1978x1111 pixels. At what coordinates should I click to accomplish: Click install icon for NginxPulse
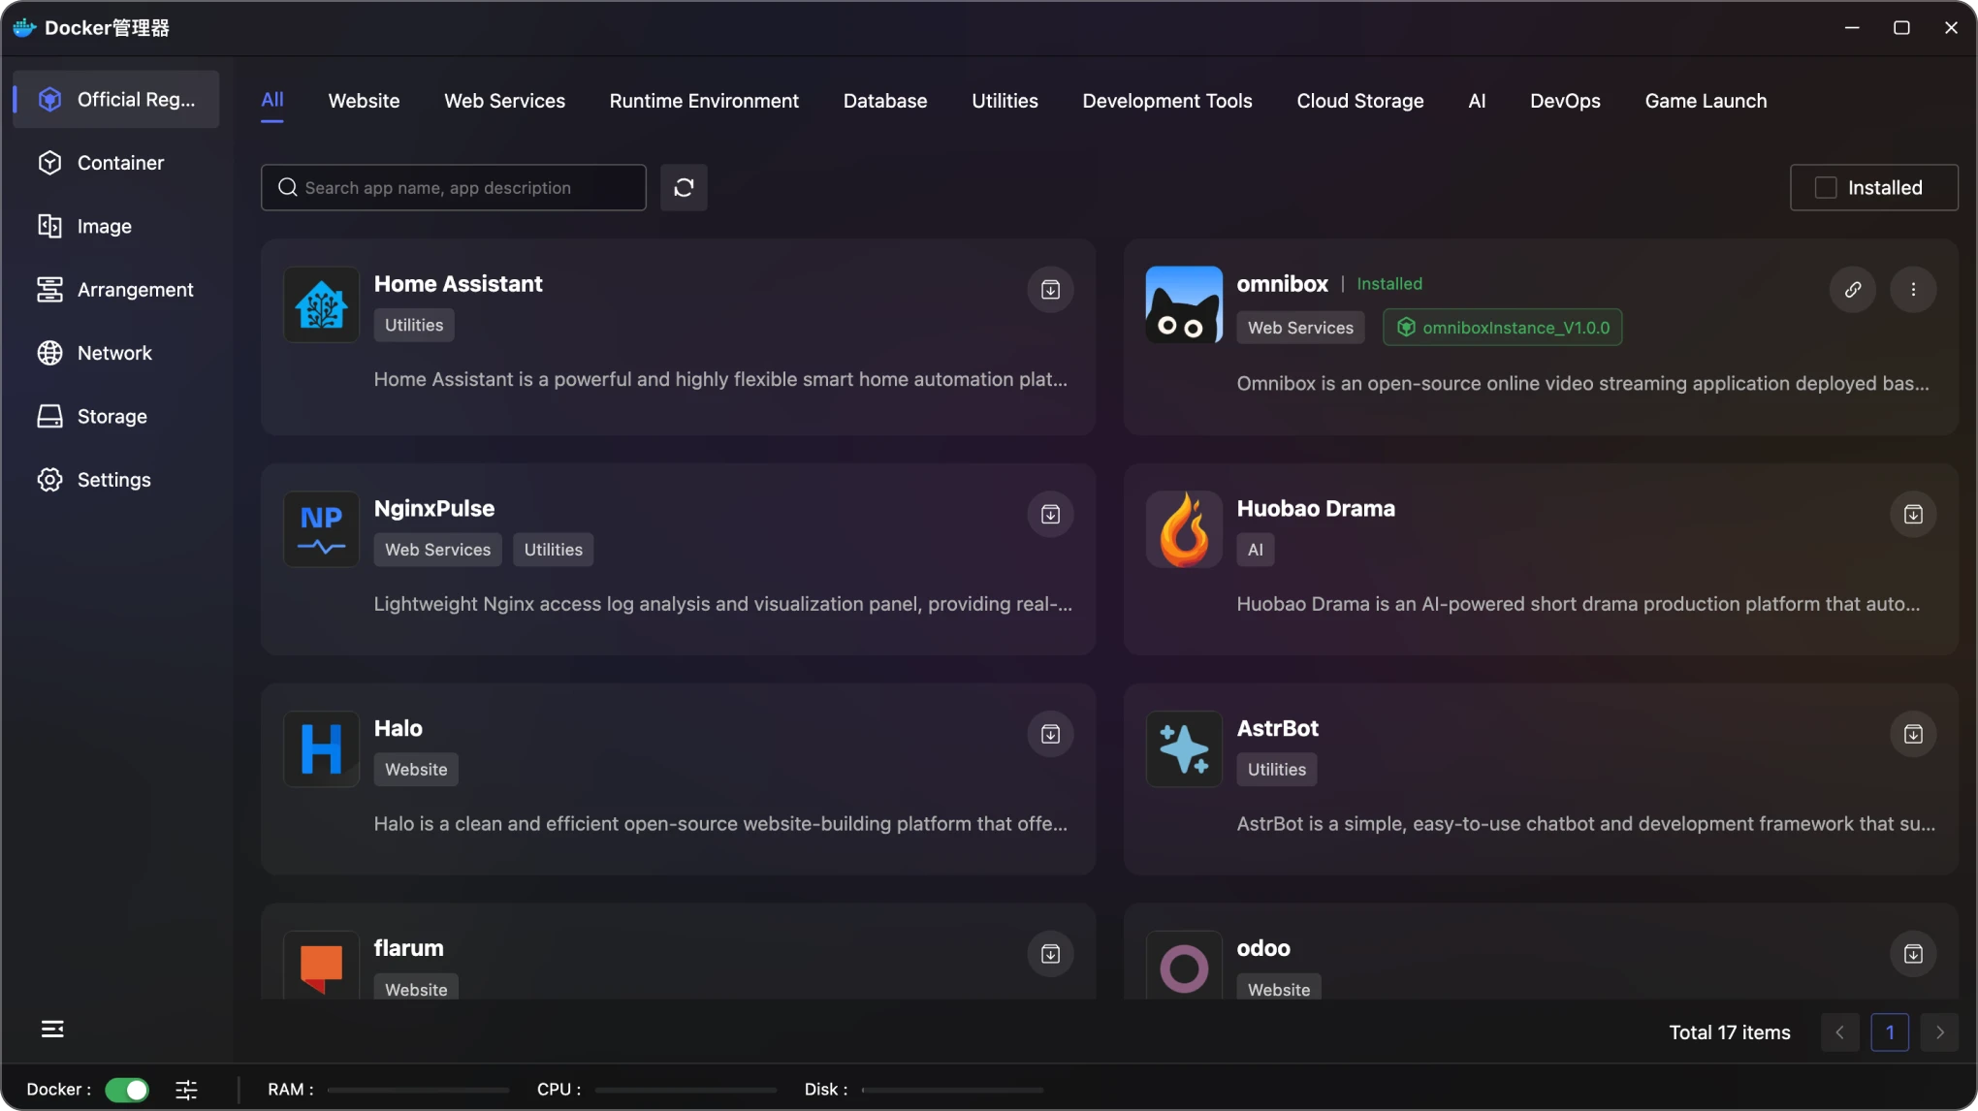[1050, 515]
